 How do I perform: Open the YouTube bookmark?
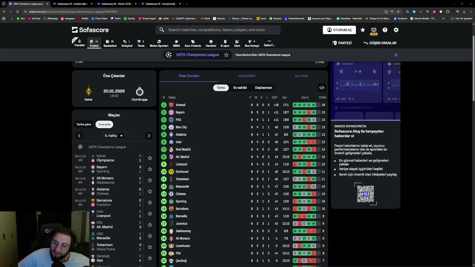[34, 18]
